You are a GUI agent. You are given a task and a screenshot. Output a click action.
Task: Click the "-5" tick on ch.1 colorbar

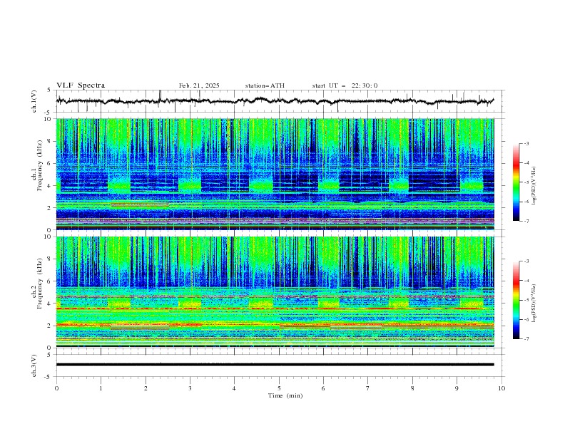pos(526,182)
